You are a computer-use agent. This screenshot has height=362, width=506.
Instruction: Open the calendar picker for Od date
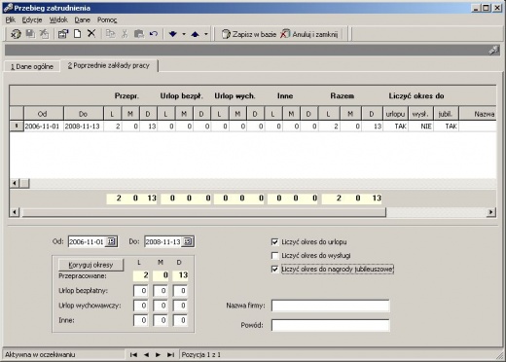111,241
